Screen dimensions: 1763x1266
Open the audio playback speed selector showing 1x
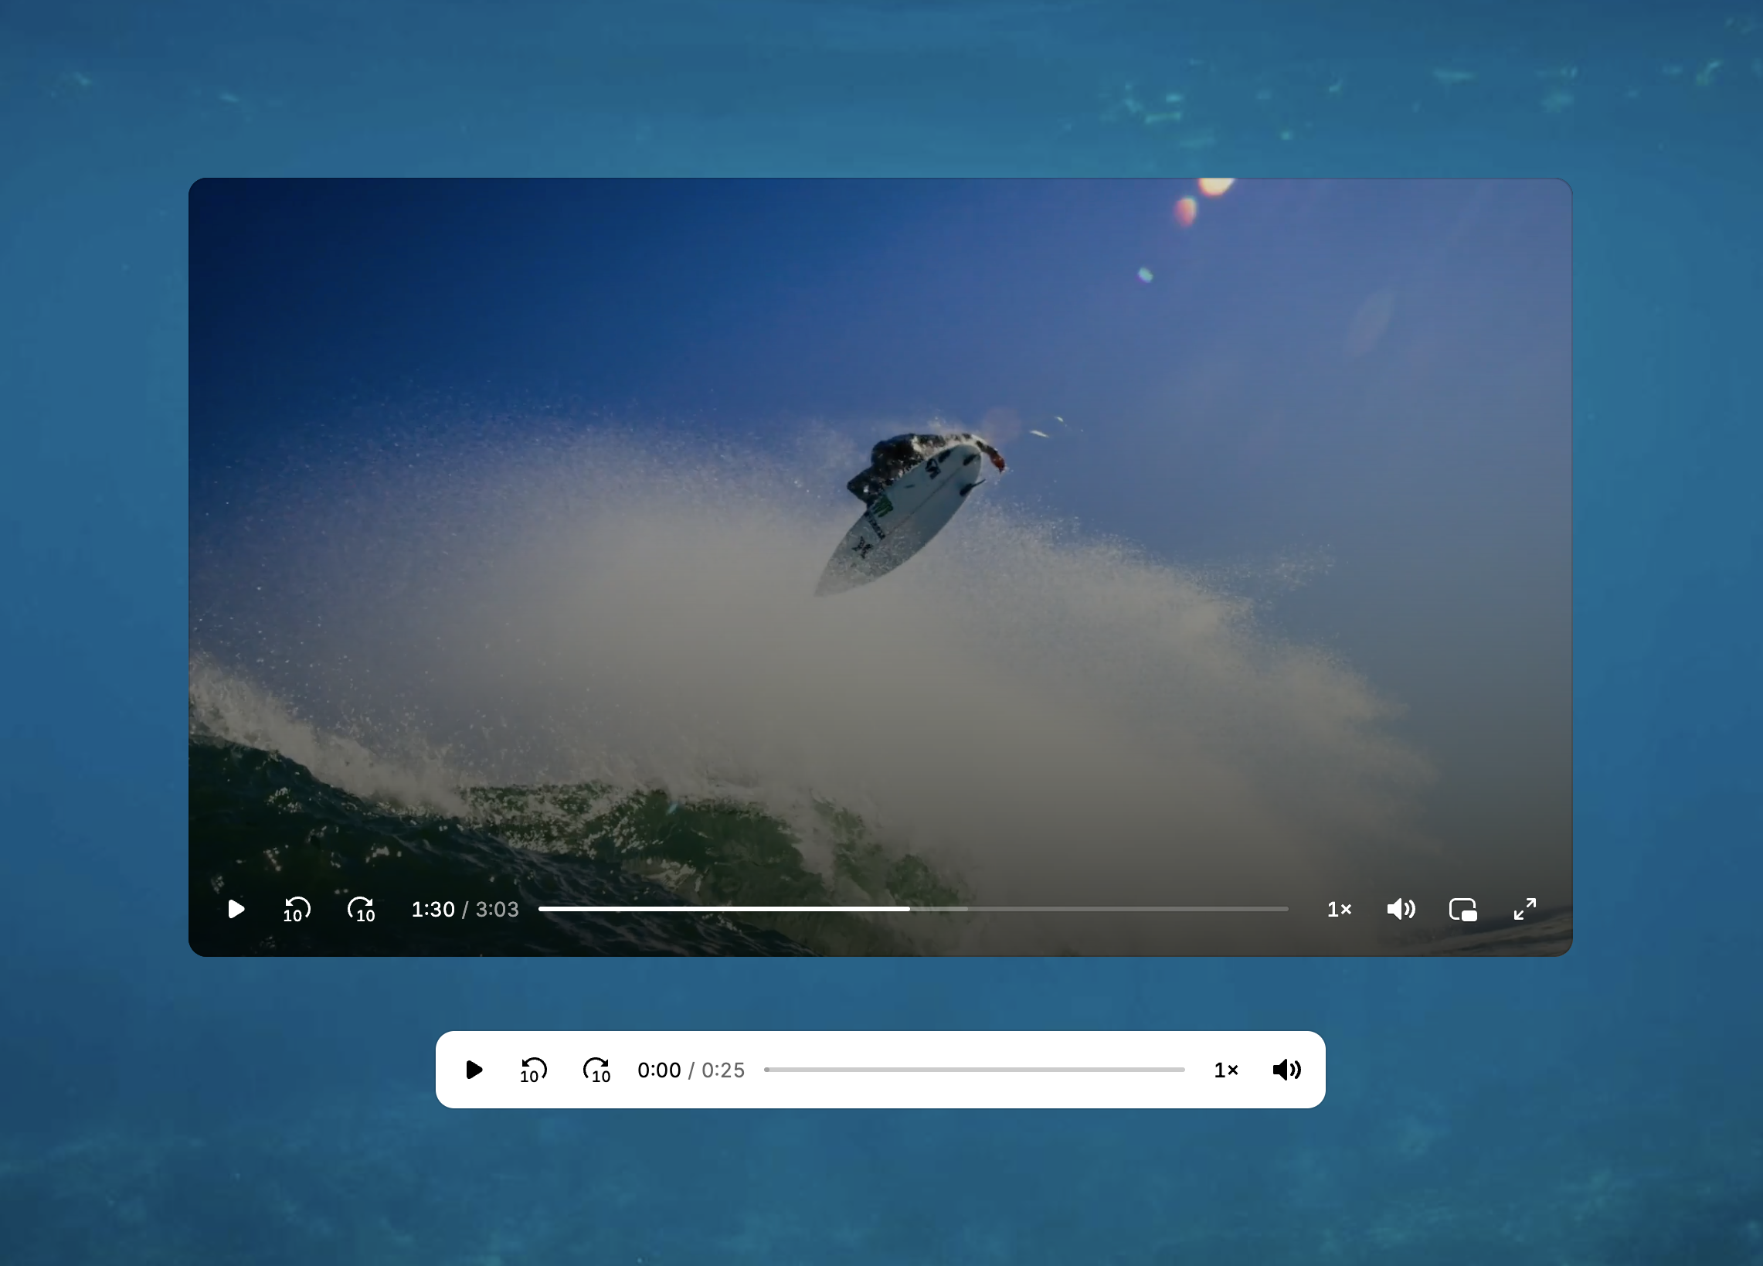pos(1226,1069)
